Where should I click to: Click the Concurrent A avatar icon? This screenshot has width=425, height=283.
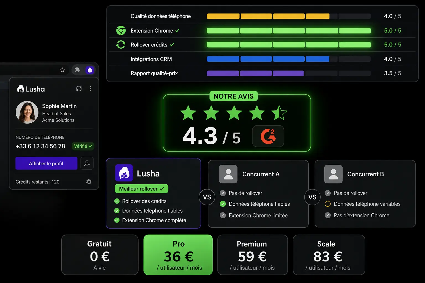click(x=228, y=174)
